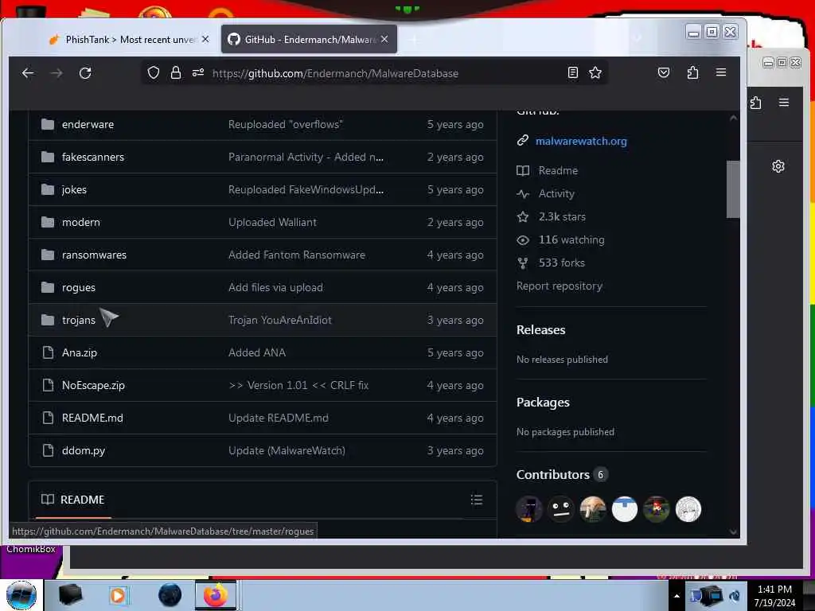View the 116 watching link
Image resolution: width=815 pixels, height=611 pixels.
pos(571,239)
